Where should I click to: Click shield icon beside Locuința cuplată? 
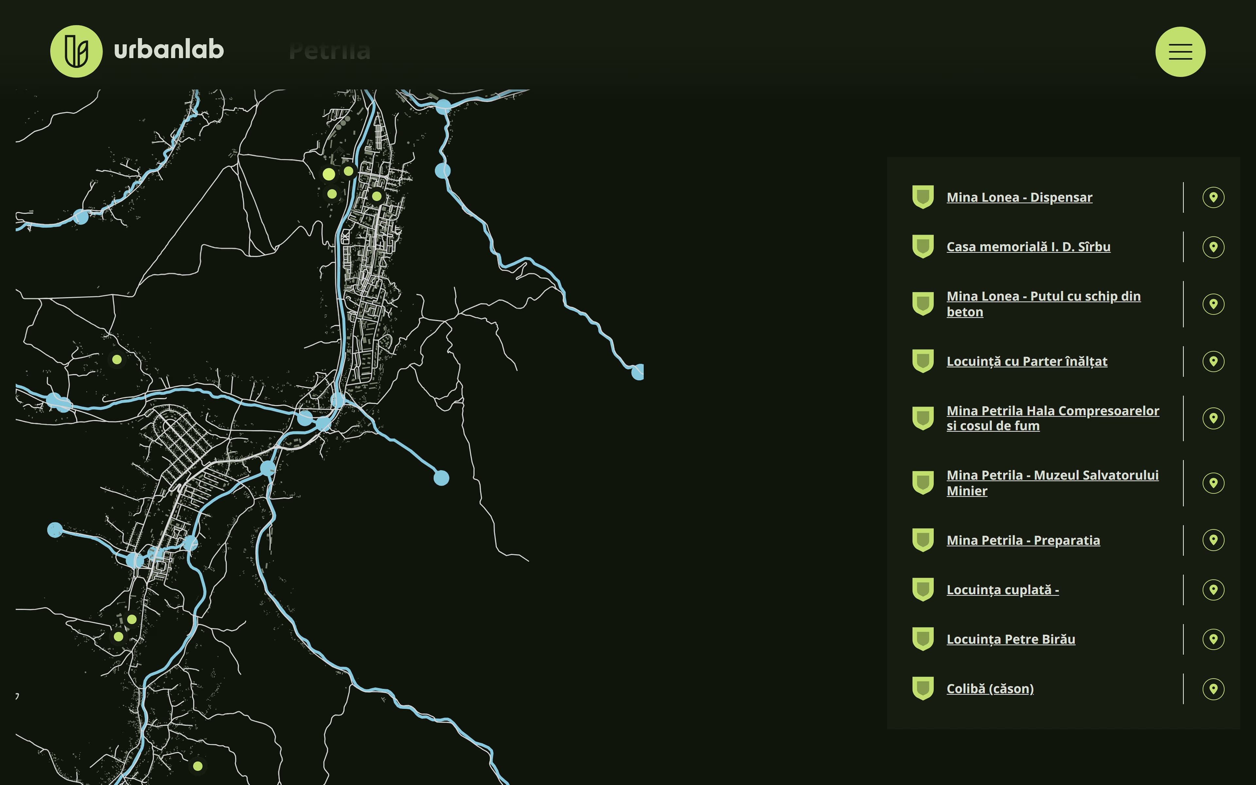point(923,590)
